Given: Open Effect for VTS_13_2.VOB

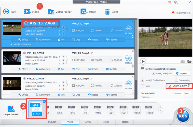Looking at the screenshot, I should pyautogui.click(x=23, y=95).
